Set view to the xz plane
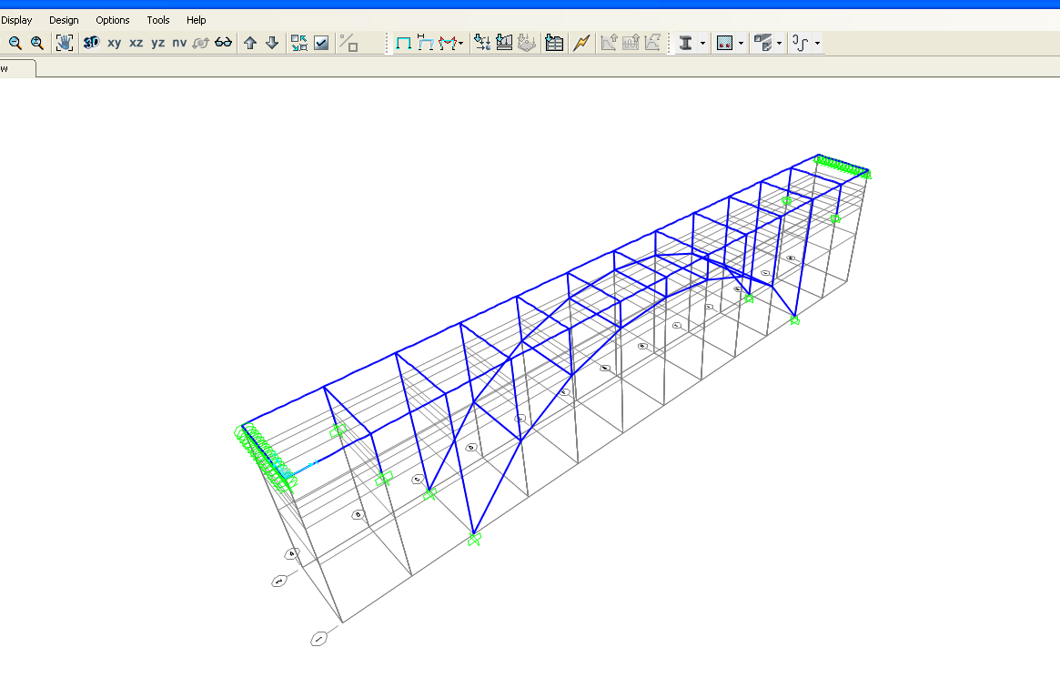Screen dimensions: 1060x688 (136, 43)
